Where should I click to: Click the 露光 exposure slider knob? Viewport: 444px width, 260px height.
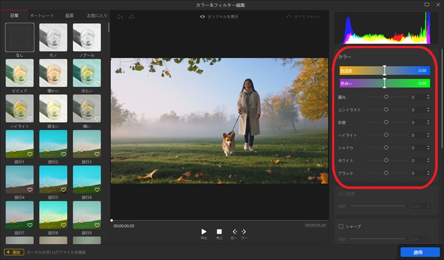(386, 97)
